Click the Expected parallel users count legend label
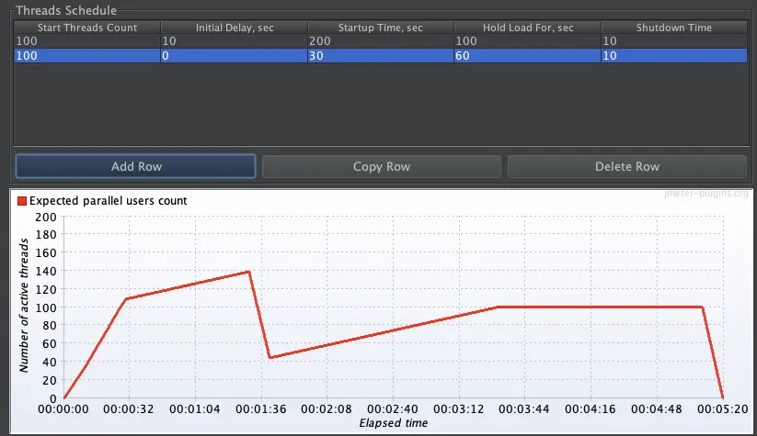This screenshot has height=436, width=757. pyautogui.click(x=109, y=201)
